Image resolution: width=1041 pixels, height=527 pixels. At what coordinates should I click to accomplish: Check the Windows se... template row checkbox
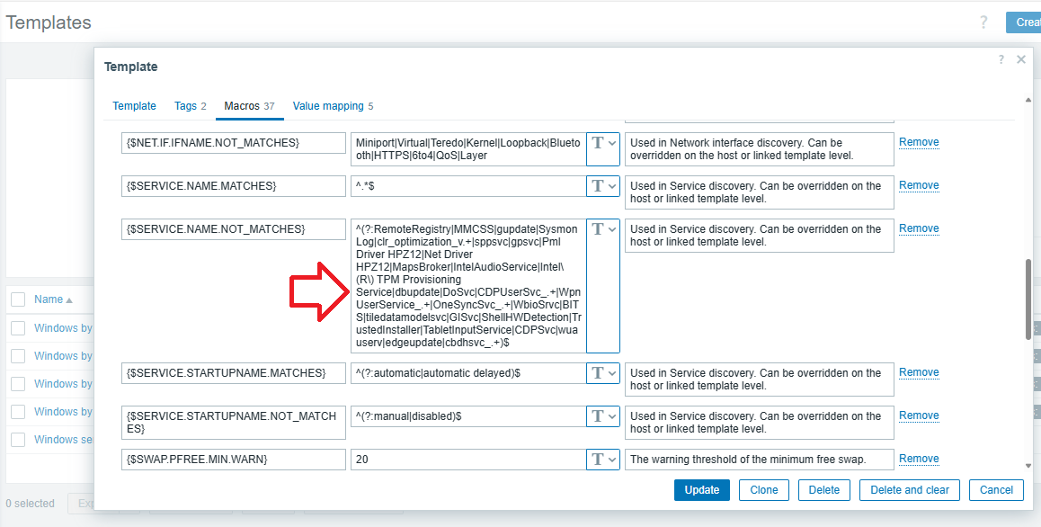[18, 440]
